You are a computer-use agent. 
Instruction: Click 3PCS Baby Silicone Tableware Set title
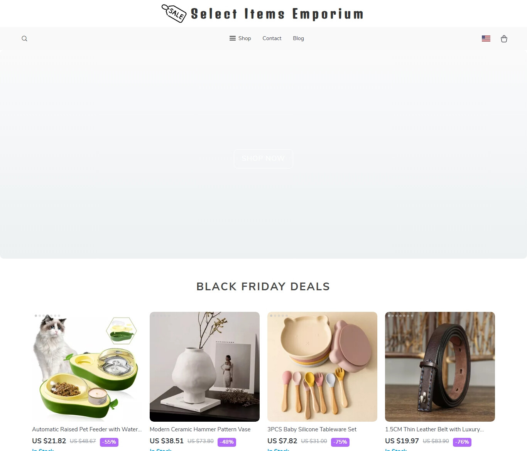coord(312,429)
